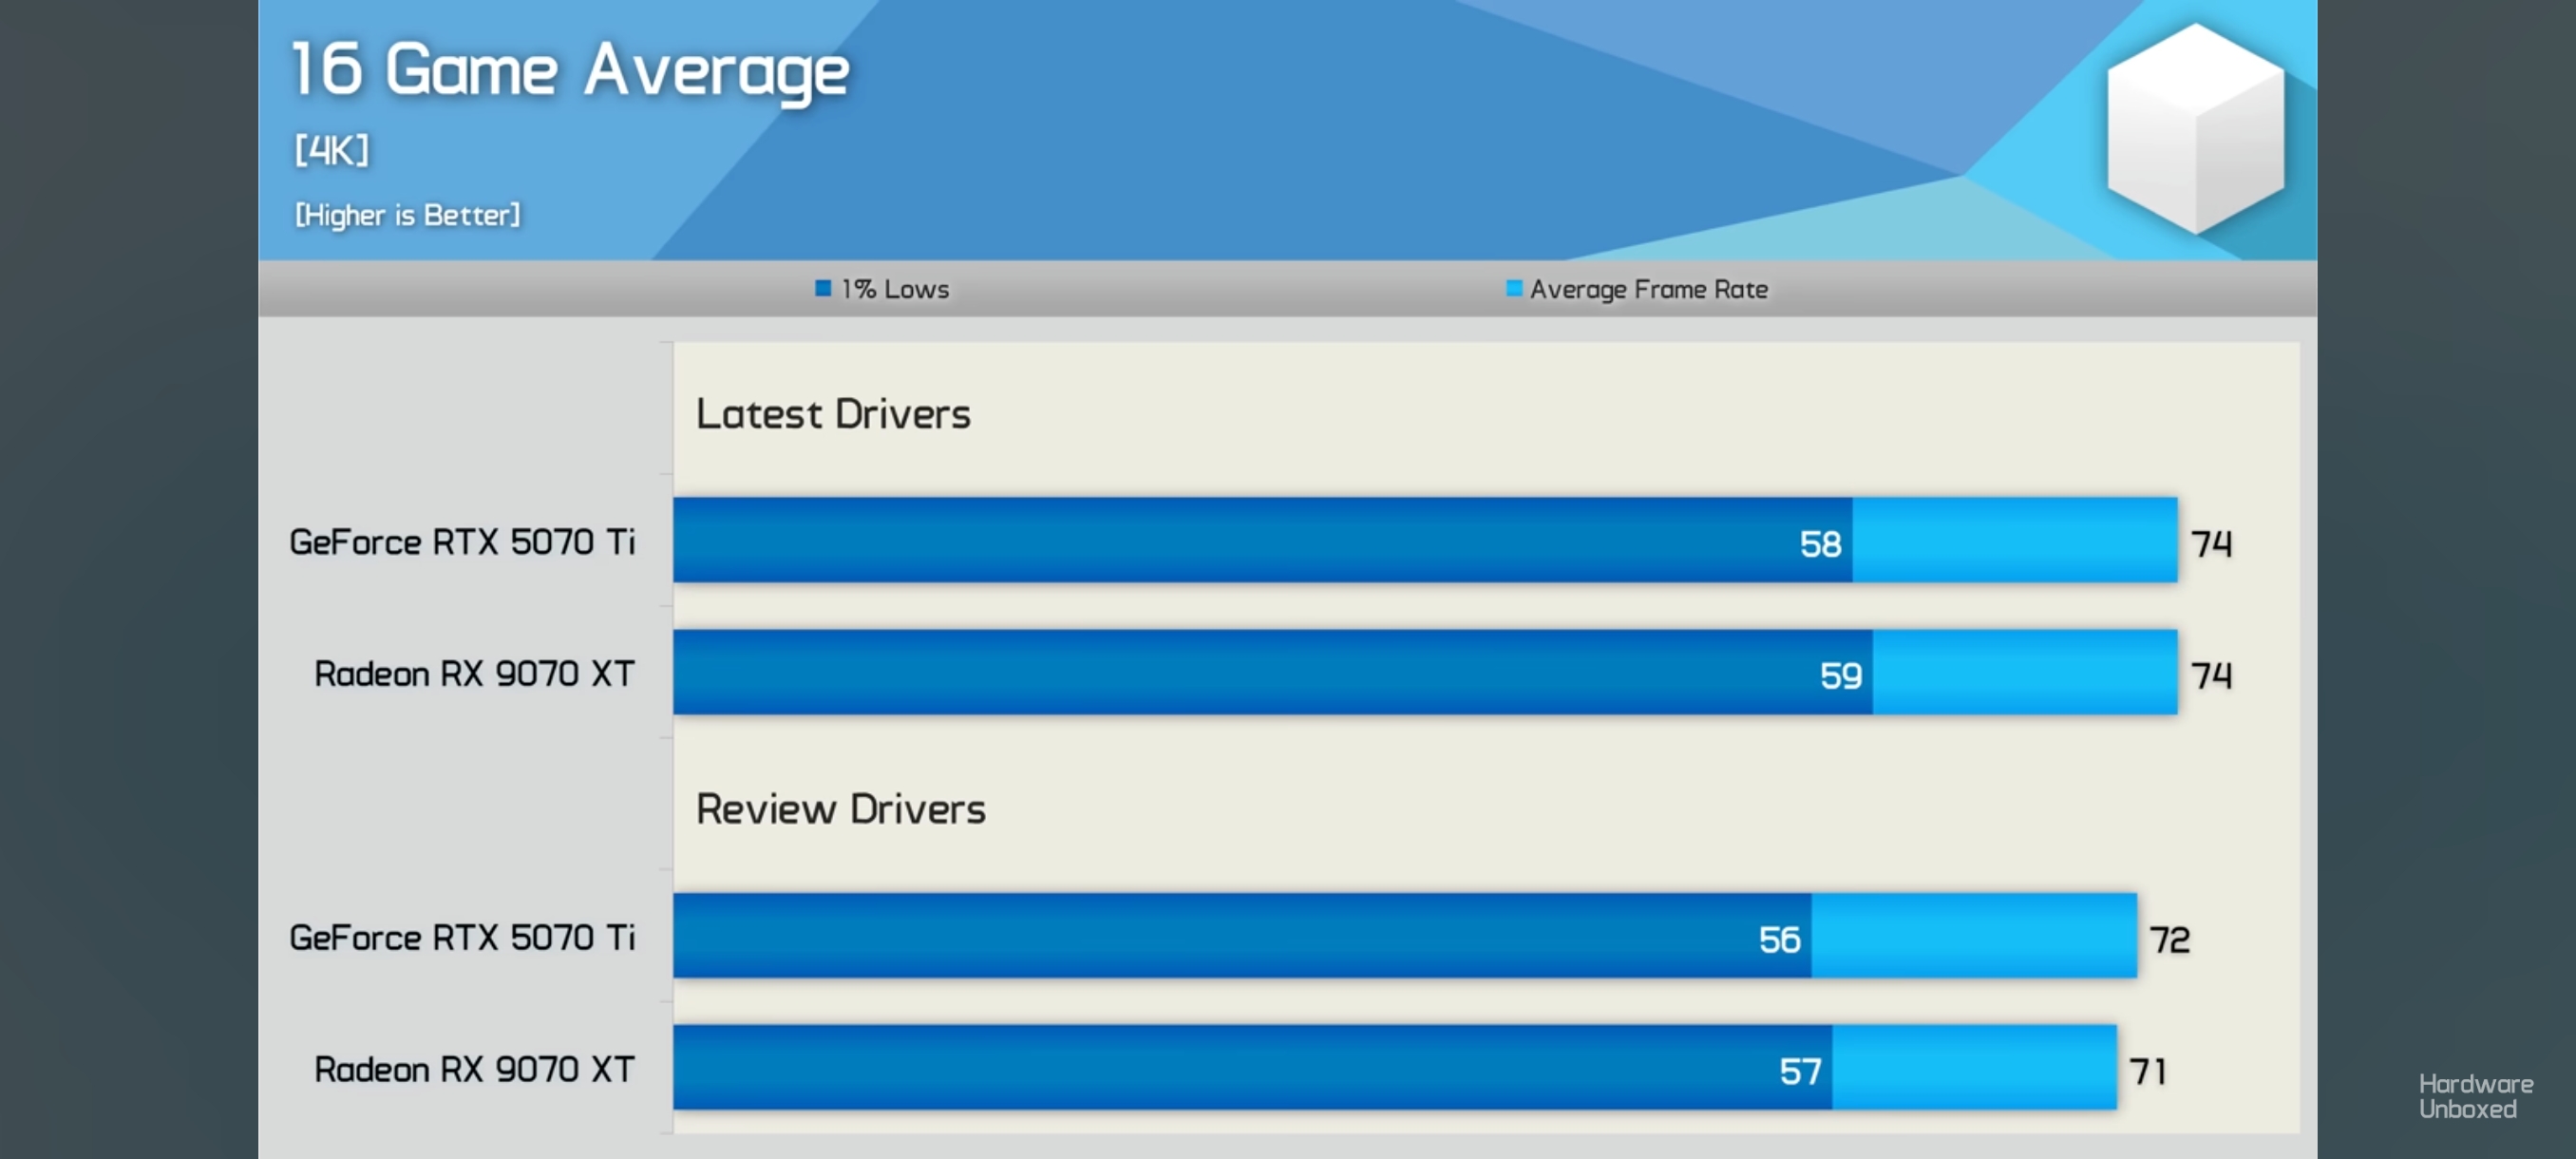Click the [Higher is Better] text
Screen dimensions: 2576x1159
coord(407,215)
